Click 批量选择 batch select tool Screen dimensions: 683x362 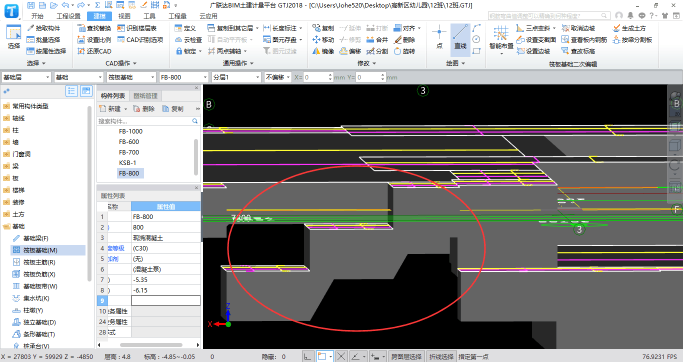point(43,39)
